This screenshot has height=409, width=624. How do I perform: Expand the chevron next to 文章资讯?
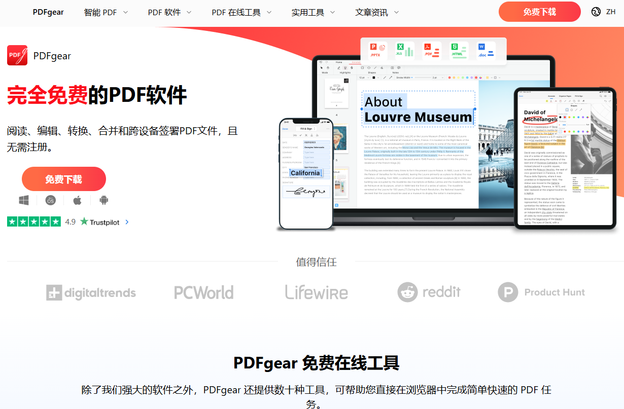(x=396, y=12)
